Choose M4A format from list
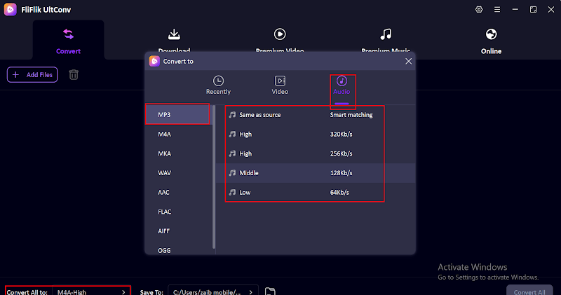 coord(178,134)
